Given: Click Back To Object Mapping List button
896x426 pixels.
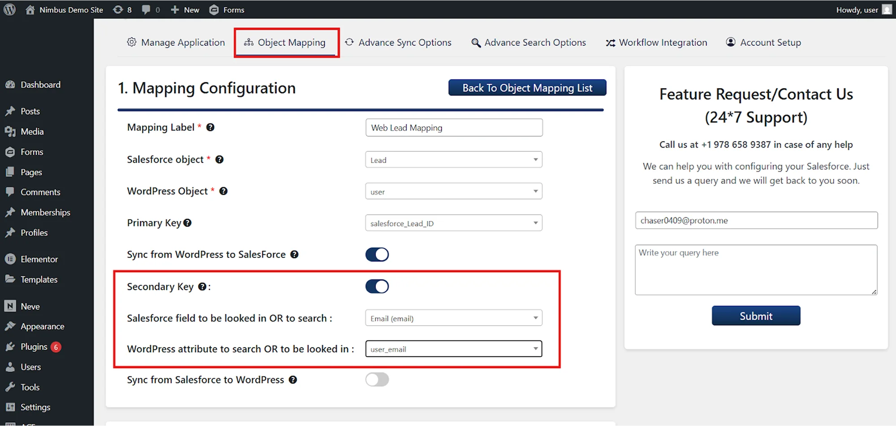Looking at the screenshot, I should [527, 88].
